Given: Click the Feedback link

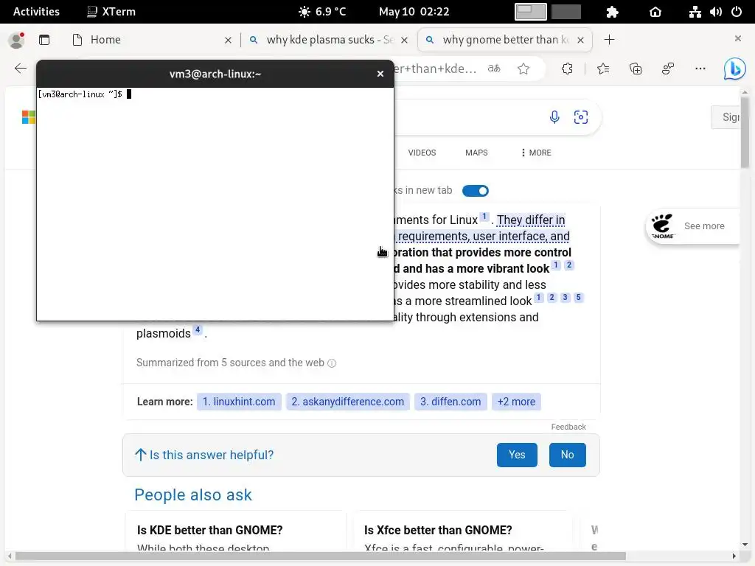Looking at the screenshot, I should (568, 427).
